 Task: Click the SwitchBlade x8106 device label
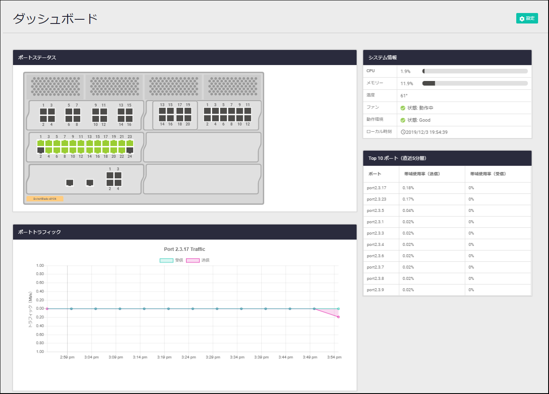coord(45,199)
